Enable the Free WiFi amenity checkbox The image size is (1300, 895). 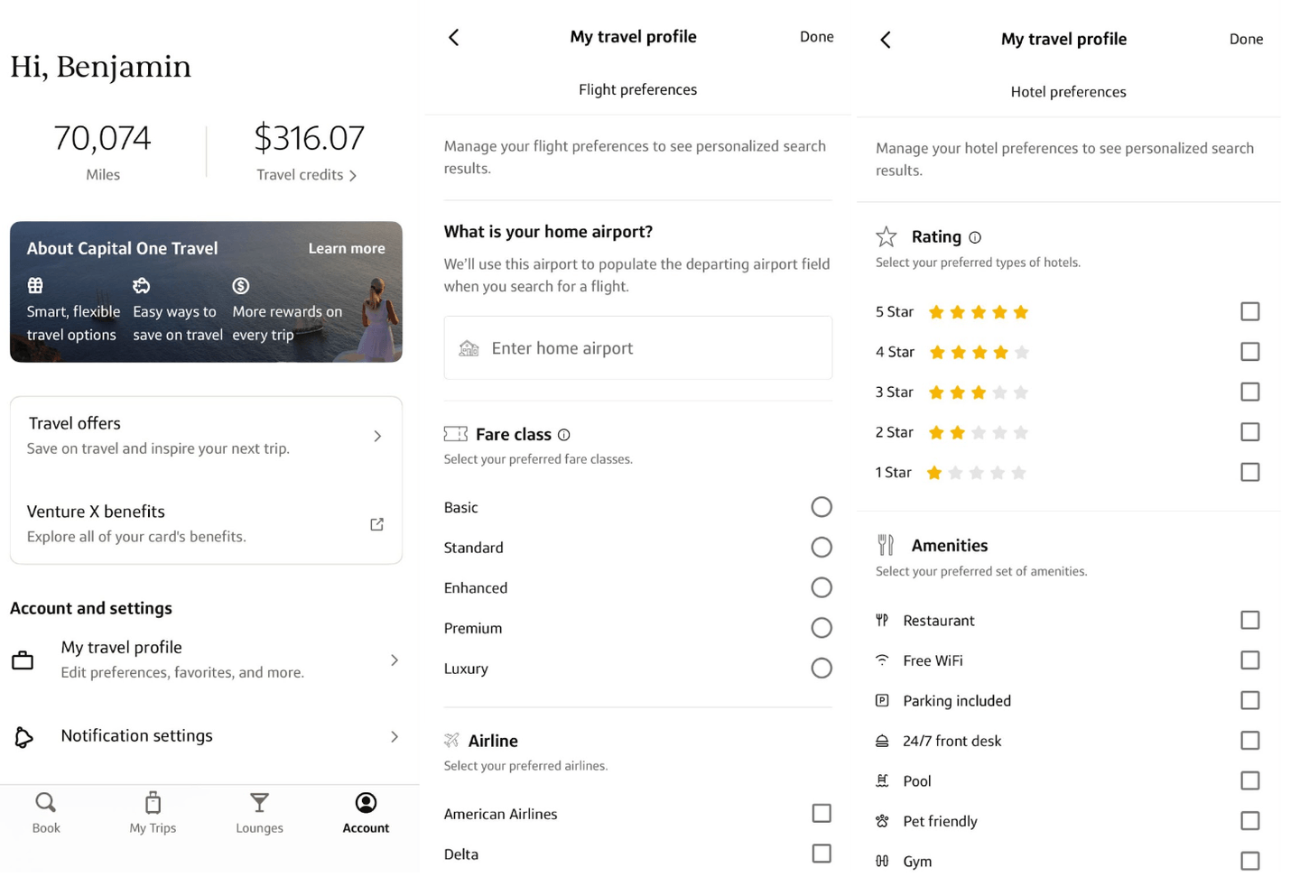(1249, 660)
